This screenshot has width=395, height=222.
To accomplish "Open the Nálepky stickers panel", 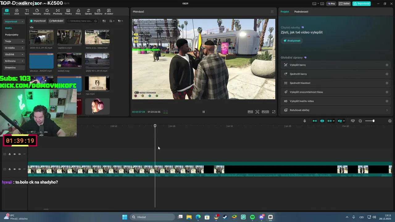I will point(37,12).
